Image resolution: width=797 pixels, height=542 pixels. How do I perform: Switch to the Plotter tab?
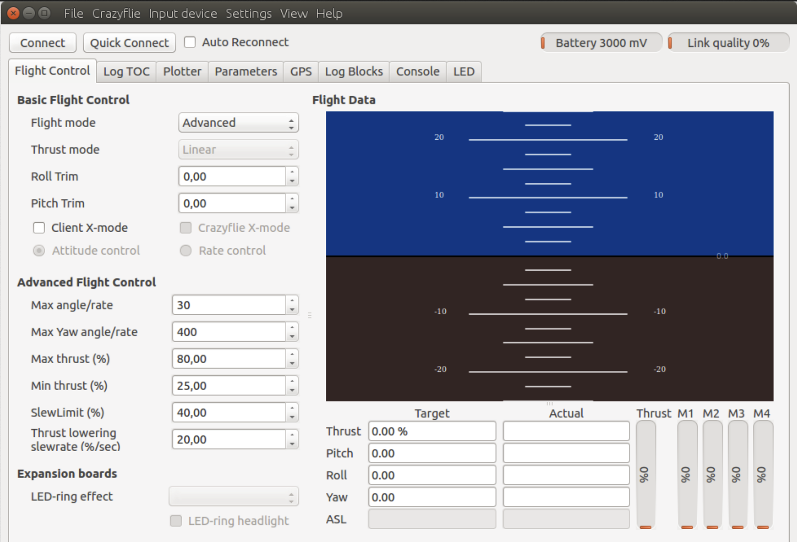182,72
